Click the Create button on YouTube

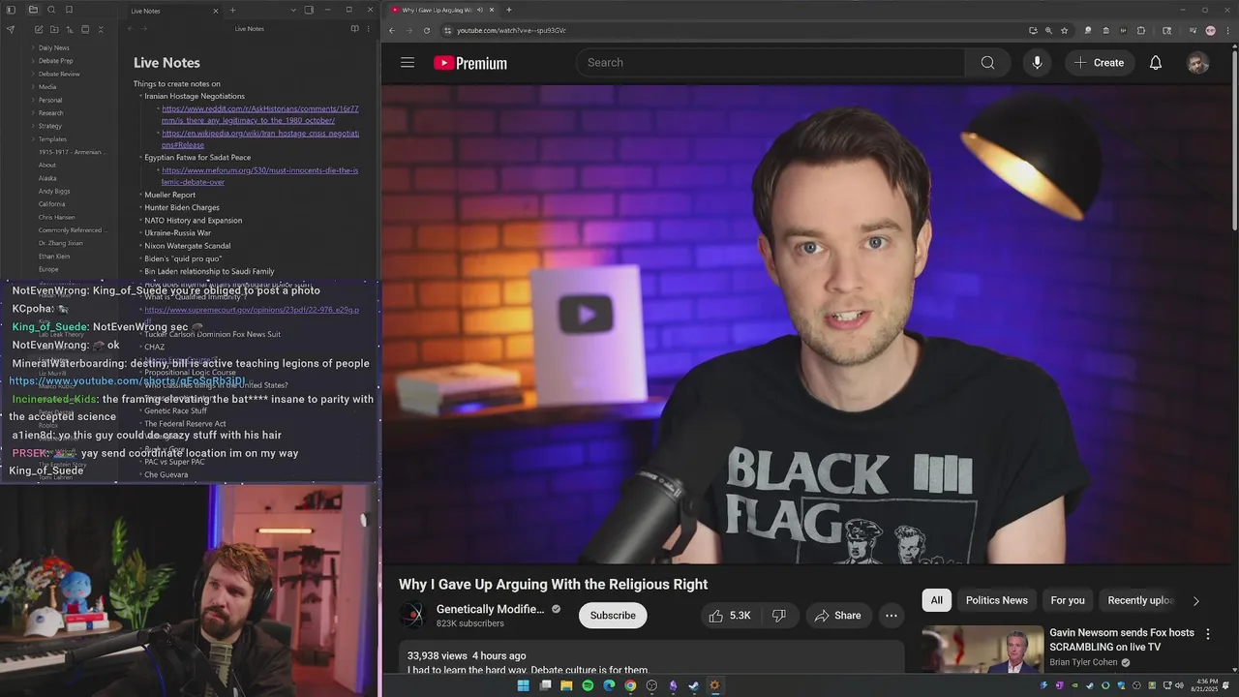[x=1100, y=63]
